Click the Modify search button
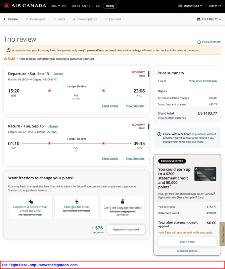 pyautogui.click(x=110, y=6)
